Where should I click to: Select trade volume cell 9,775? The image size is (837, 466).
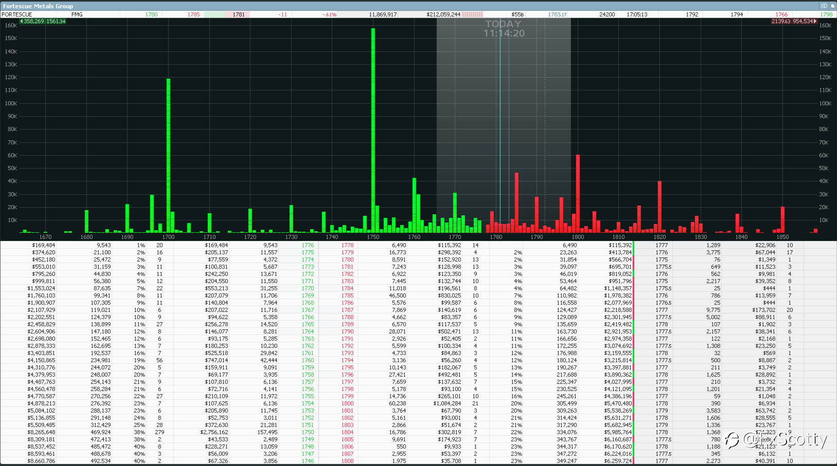[713, 310]
